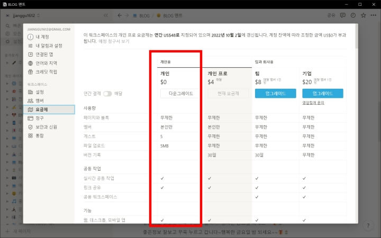Viewport: 381px width, 238px height.
Task: Click the grid icon beside 통합
Action: tap(30, 136)
